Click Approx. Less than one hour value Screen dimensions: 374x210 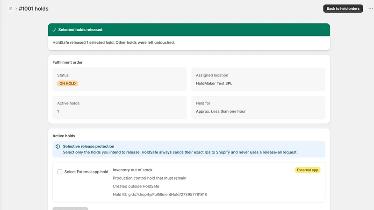[221, 111]
